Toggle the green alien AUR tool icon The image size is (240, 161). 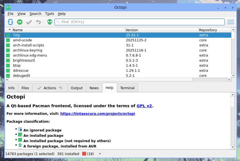(x=50, y=22)
